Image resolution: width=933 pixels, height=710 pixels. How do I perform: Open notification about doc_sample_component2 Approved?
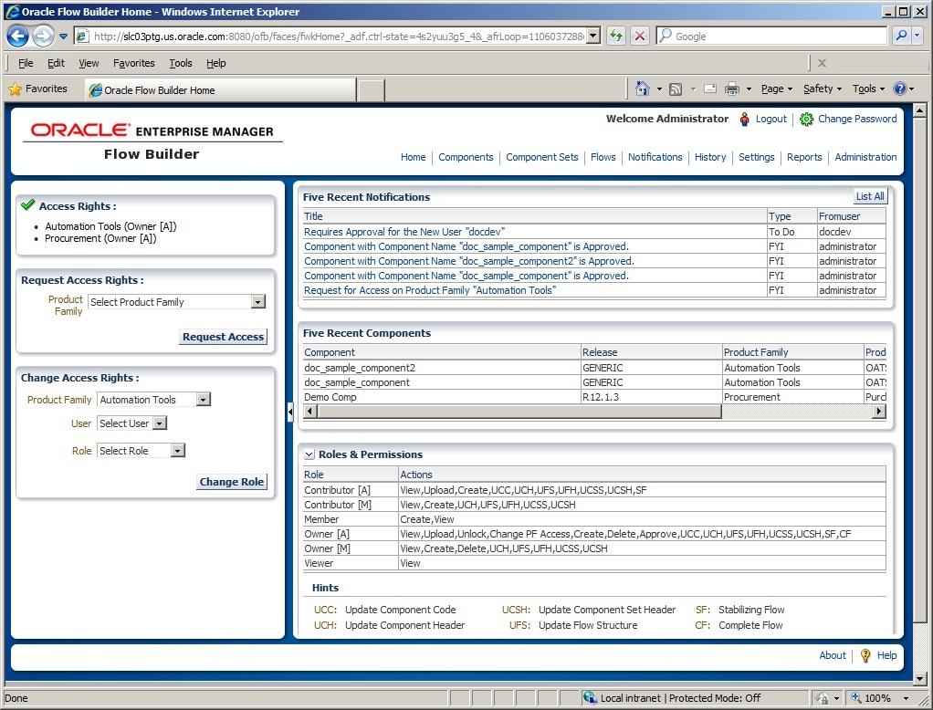point(469,261)
